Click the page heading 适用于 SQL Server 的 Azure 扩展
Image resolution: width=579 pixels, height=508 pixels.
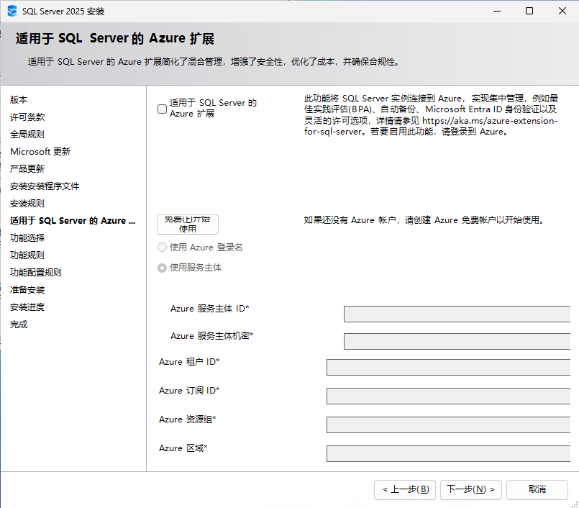(x=115, y=38)
